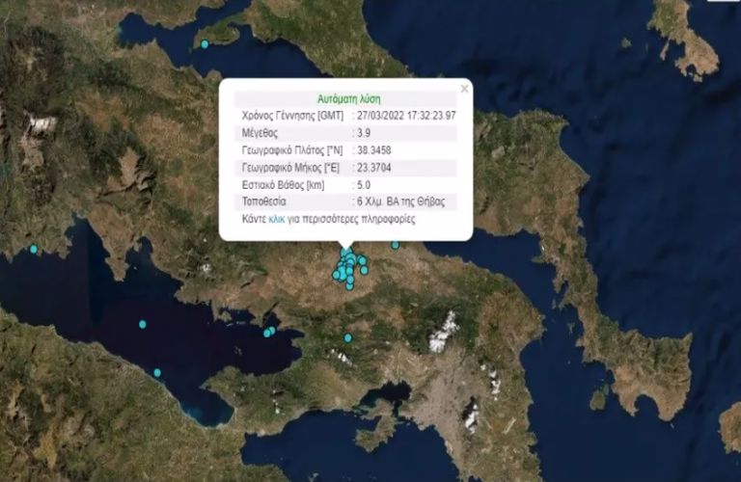
Task: Click the 'Αυτόματη λύση' popup header
Action: (348, 99)
